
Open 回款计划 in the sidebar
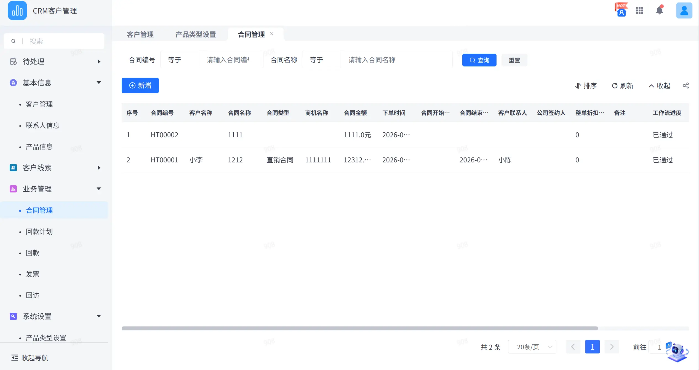(x=39, y=232)
